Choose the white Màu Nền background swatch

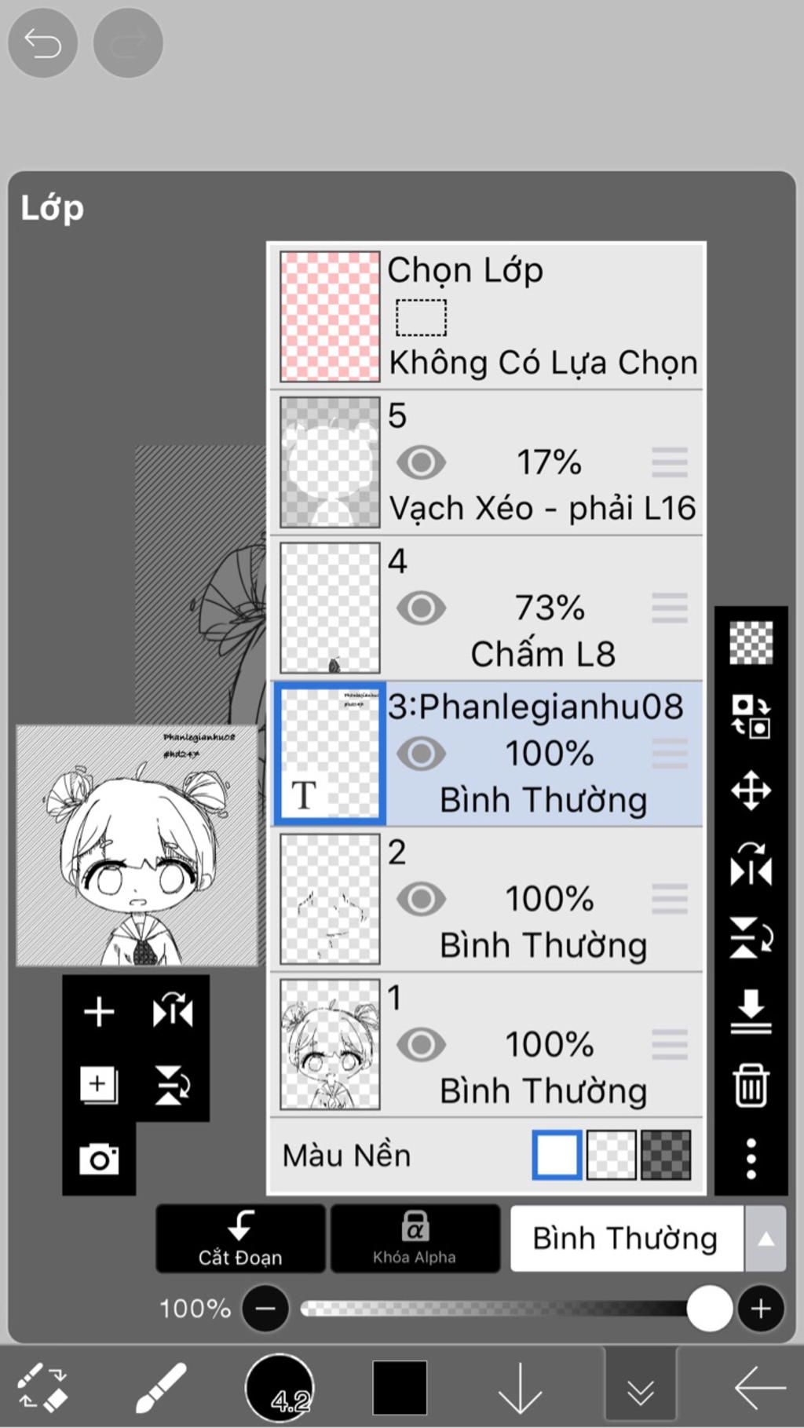(x=557, y=1155)
